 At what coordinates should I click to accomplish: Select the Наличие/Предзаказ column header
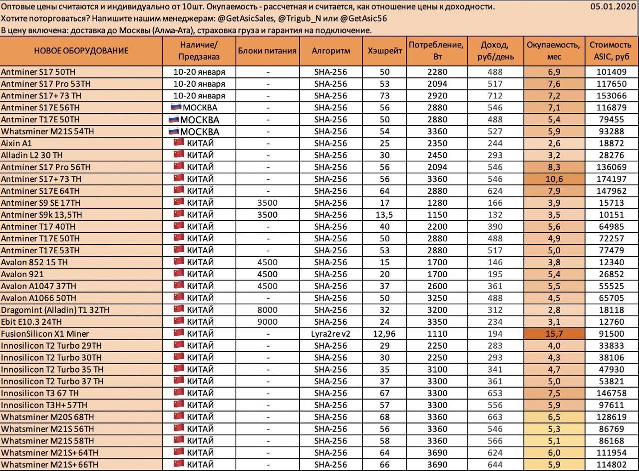pos(199,51)
